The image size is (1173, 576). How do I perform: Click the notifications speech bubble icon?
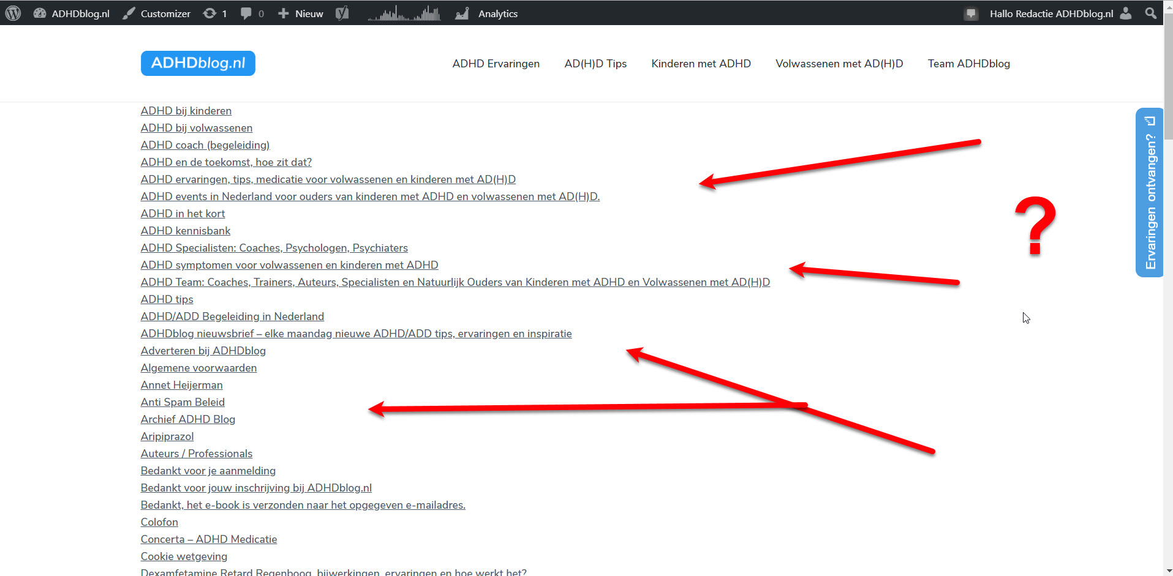pos(971,13)
